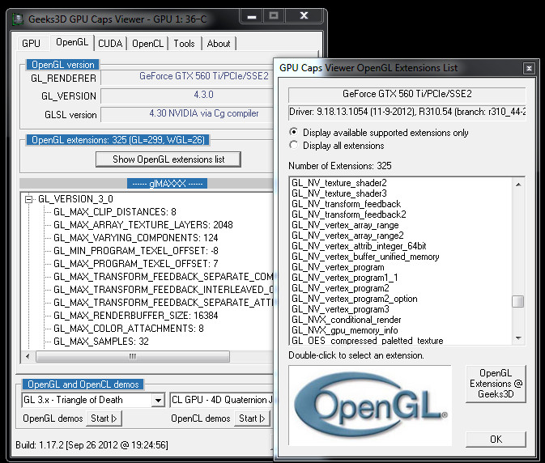The width and height of the screenshot is (545, 463).
Task: Select GL_NV_vertex_program2_option extension
Action: pos(354,299)
